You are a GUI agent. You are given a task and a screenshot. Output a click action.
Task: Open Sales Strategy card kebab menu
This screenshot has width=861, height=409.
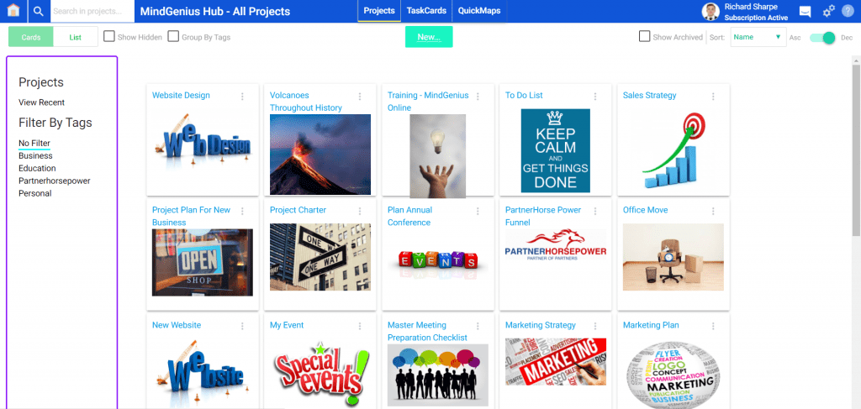713,97
